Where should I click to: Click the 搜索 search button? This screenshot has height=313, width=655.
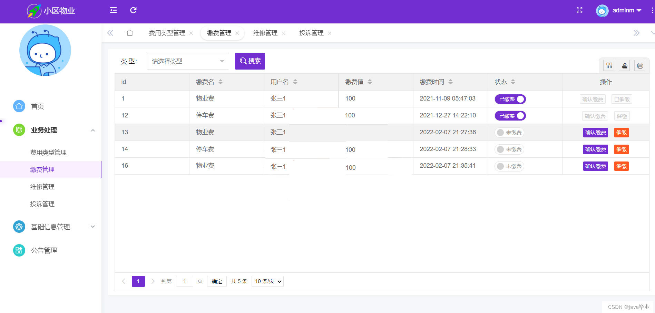[250, 61]
